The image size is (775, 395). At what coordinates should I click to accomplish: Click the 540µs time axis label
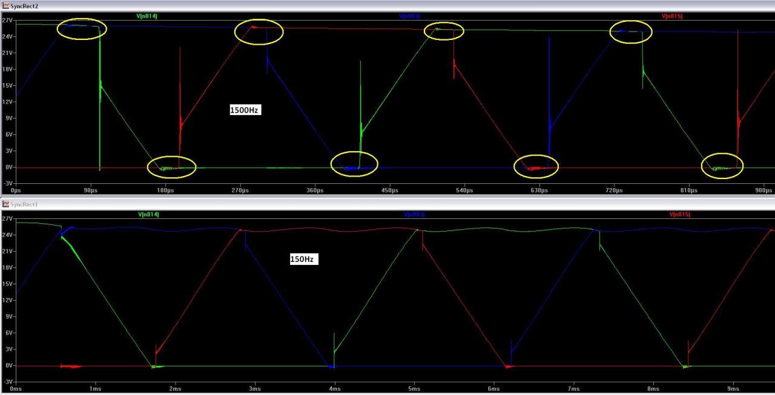coord(464,191)
